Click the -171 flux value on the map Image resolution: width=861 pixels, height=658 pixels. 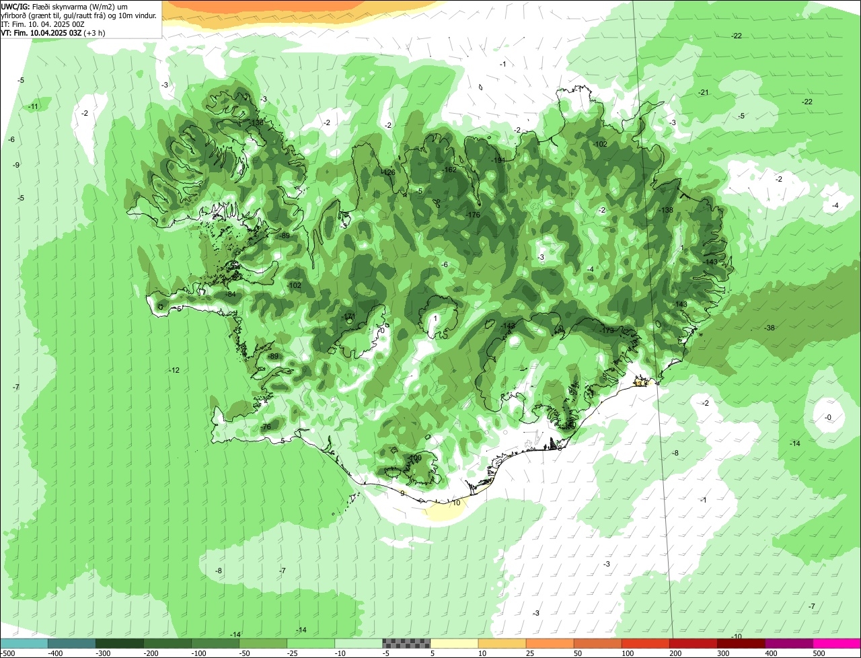click(x=348, y=316)
